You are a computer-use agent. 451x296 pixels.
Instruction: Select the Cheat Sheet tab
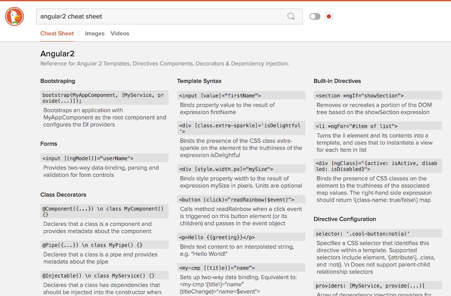point(57,33)
